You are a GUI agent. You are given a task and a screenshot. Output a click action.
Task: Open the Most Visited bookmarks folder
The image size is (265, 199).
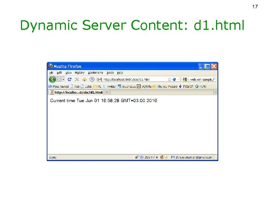tap(59, 87)
